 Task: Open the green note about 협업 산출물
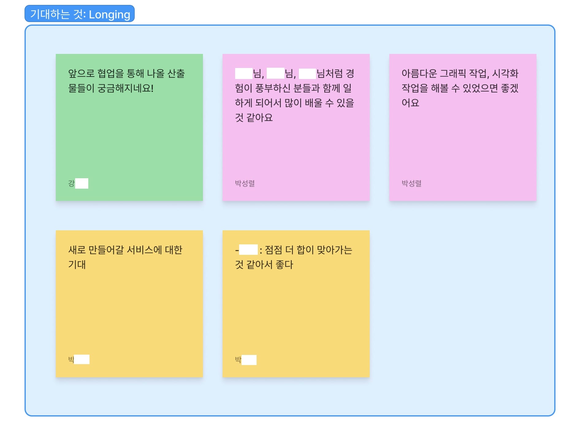[x=129, y=127]
